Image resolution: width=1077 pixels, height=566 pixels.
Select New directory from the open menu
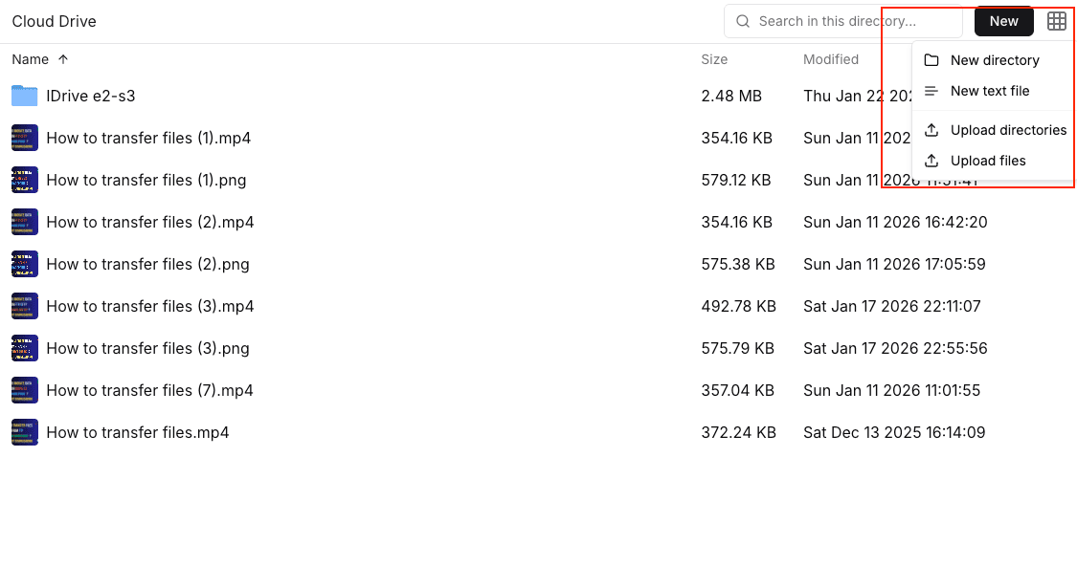(996, 59)
